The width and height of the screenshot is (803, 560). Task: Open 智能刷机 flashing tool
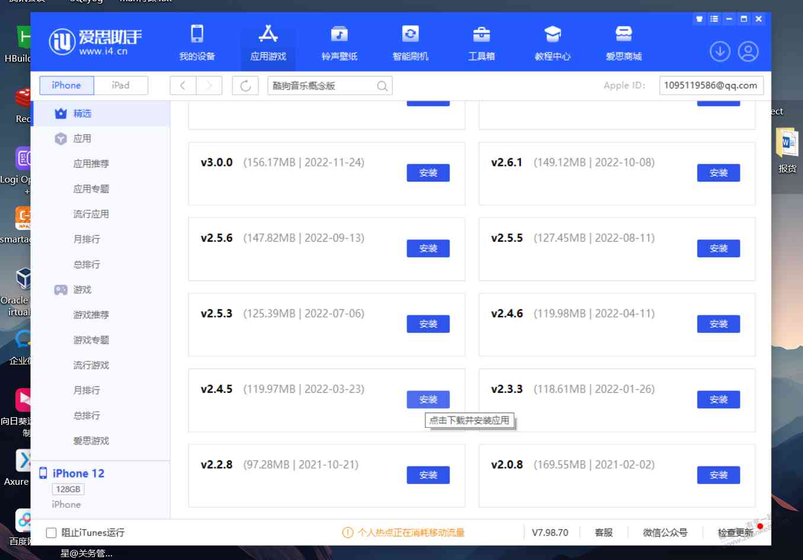tap(410, 43)
